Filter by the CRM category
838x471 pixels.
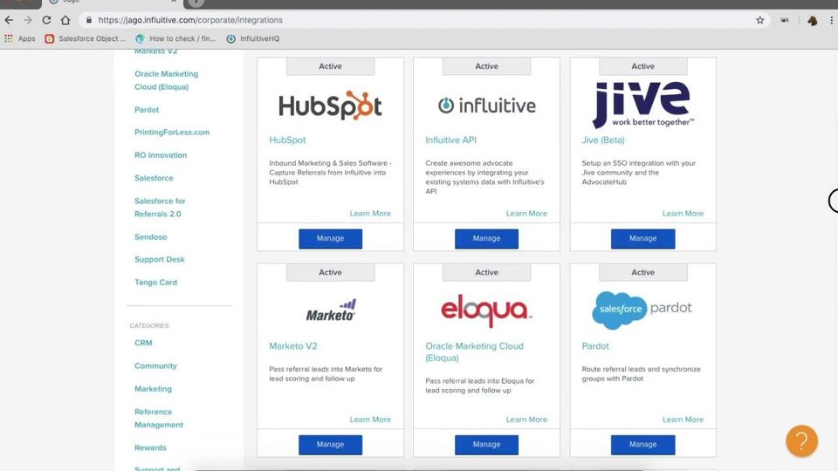[143, 343]
